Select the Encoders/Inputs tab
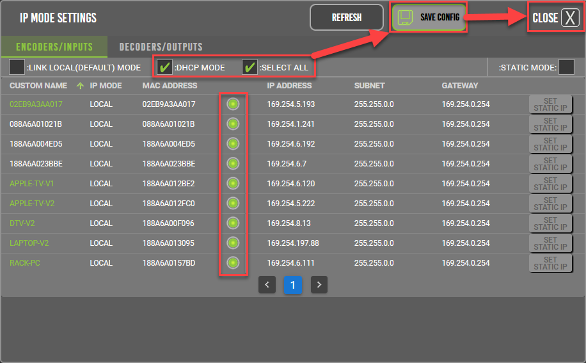Screen dimensions: 586x363 (x=54, y=47)
